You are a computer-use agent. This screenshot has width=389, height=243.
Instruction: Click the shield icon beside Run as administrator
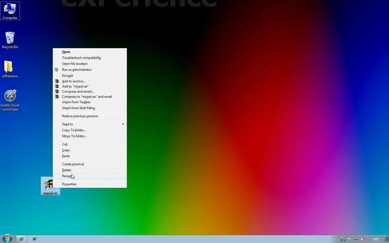pyautogui.click(x=56, y=70)
